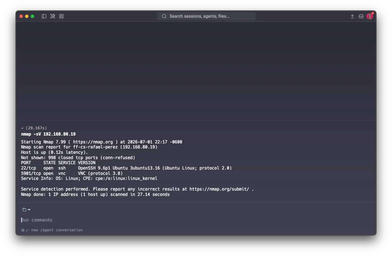The image size is (392, 256).
Task: Close the terminal window with the red button
Action: 21,16
